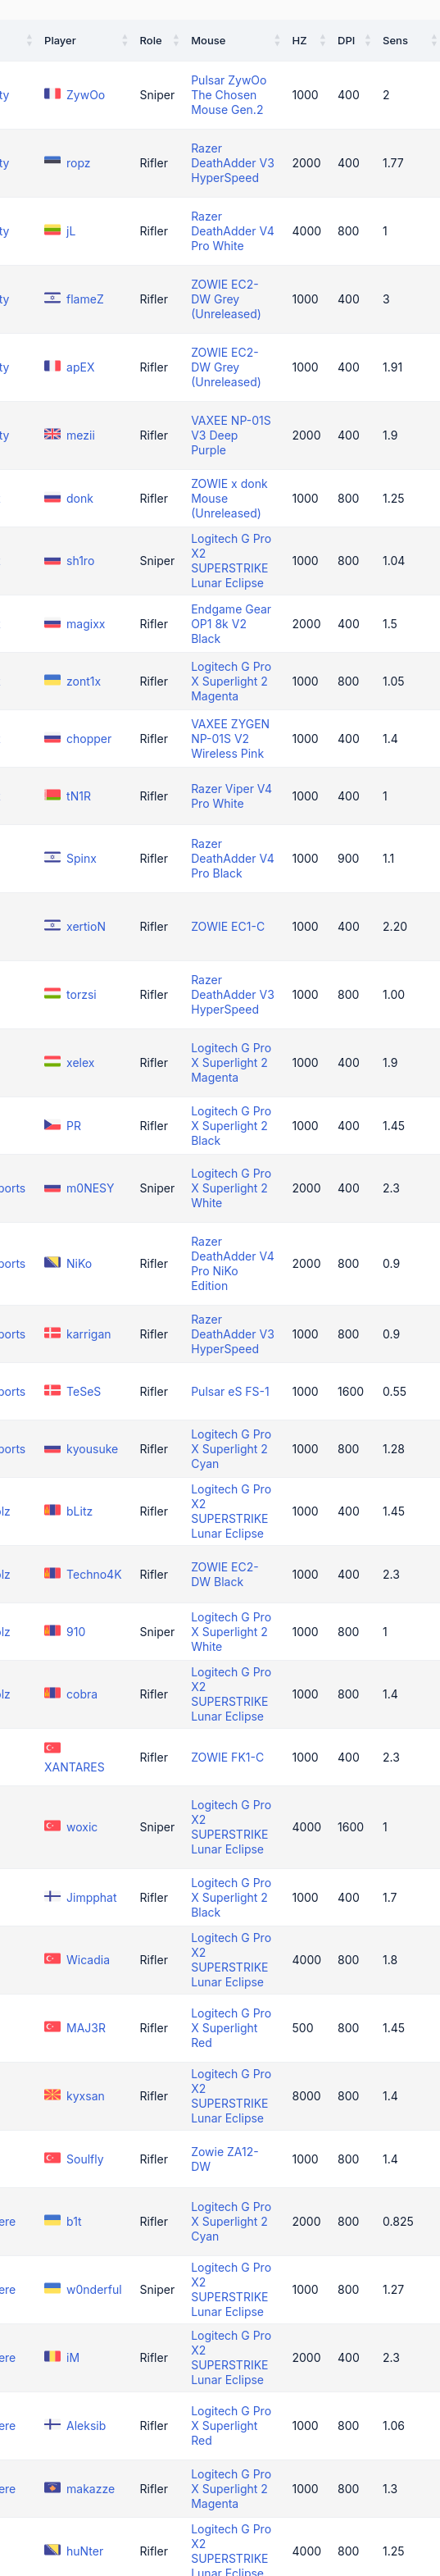Click the French flag next to ZywOo
Viewport: 440px width, 2576px height.
click(x=52, y=94)
